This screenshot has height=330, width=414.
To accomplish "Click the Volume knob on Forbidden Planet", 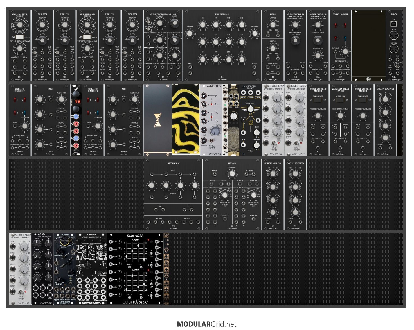I will [256, 145].
